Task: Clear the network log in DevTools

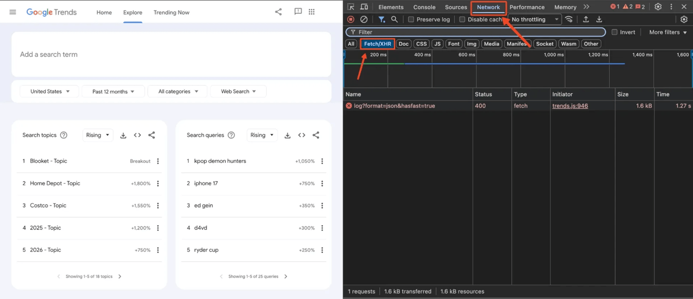Action: click(x=364, y=20)
